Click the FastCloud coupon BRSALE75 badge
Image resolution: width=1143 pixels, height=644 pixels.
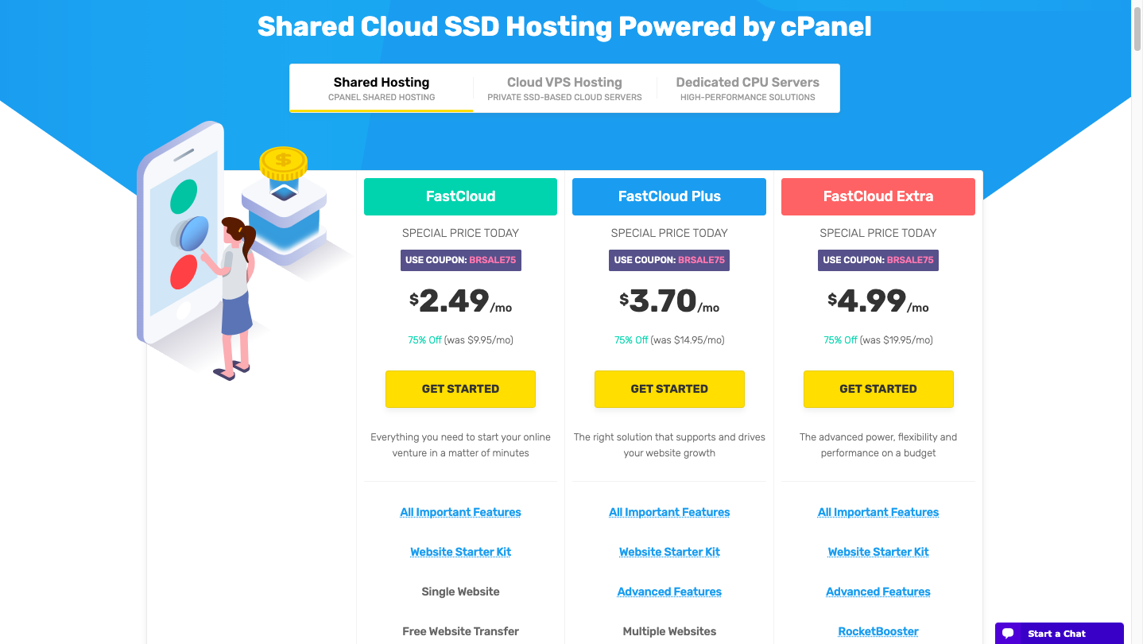(x=460, y=260)
